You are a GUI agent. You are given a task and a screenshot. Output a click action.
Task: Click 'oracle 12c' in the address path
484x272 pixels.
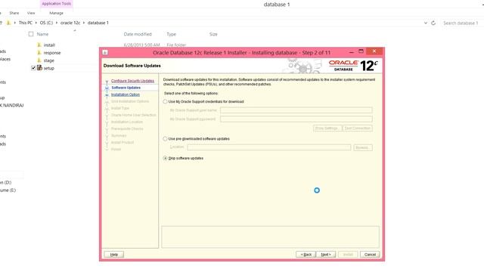tap(70, 23)
